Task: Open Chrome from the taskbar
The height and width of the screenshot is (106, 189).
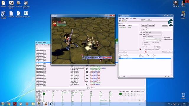Action: click(9, 104)
